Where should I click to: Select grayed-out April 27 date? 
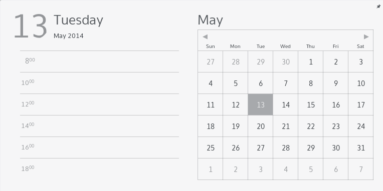click(x=211, y=61)
